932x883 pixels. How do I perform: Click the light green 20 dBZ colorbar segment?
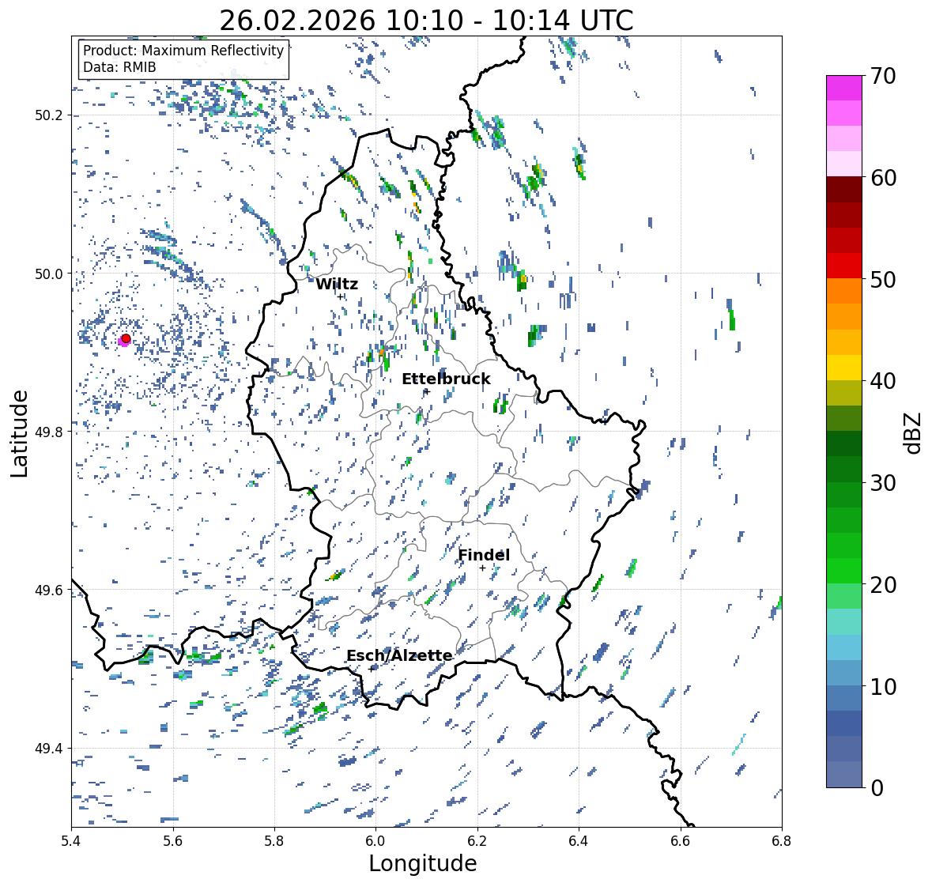pyautogui.click(x=844, y=596)
